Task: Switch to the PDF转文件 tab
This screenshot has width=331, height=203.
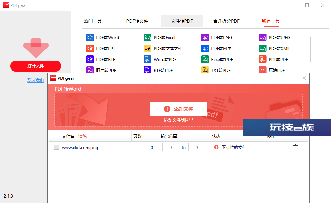Action: pyautogui.click(x=137, y=21)
